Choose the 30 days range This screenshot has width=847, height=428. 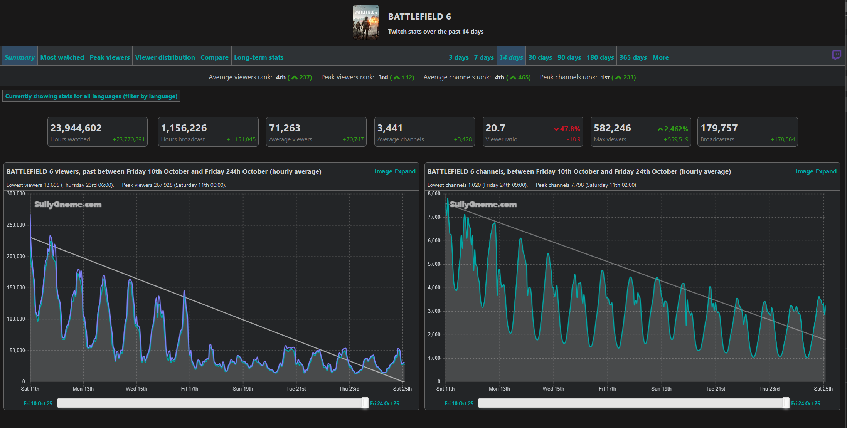tap(540, 57)
